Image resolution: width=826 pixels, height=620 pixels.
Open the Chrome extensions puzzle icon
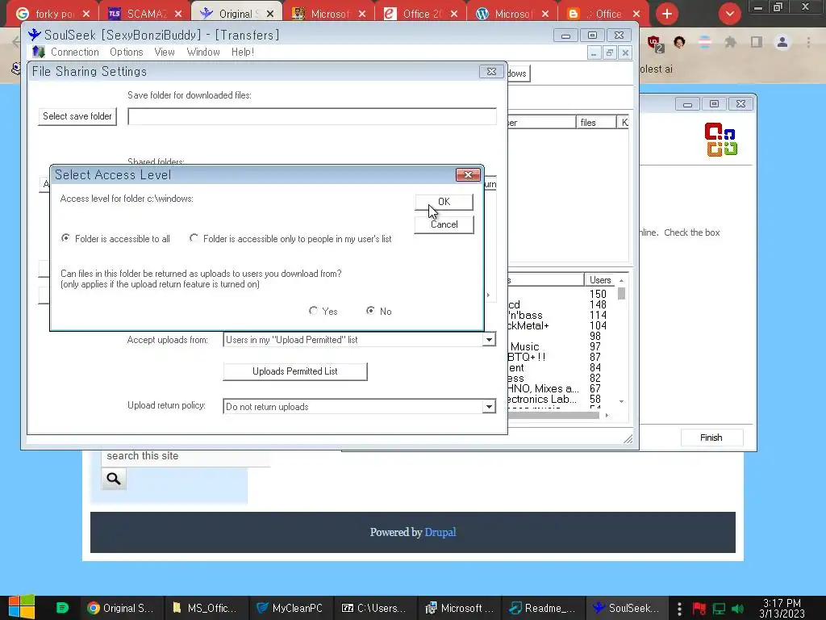[x=730, y=42]
